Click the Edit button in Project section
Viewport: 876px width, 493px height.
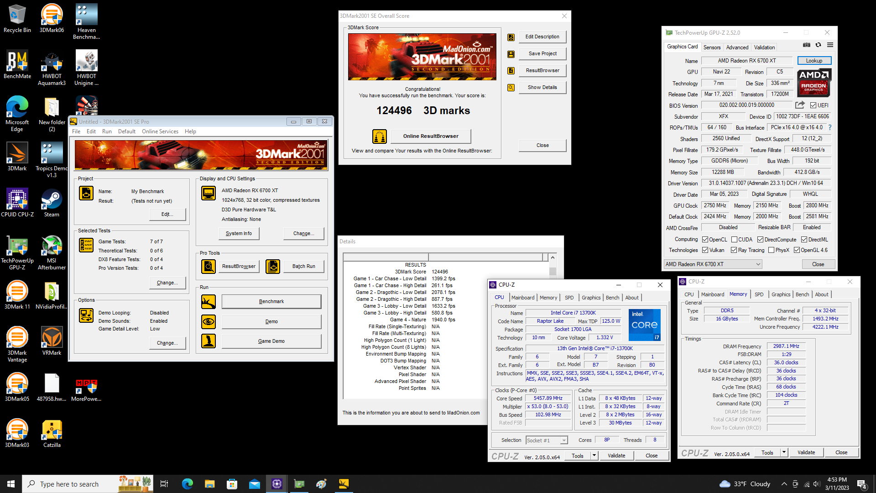pyautogui.click(x=167, y=215)
